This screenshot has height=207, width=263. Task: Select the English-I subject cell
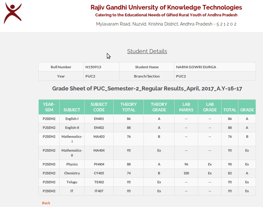72,119
